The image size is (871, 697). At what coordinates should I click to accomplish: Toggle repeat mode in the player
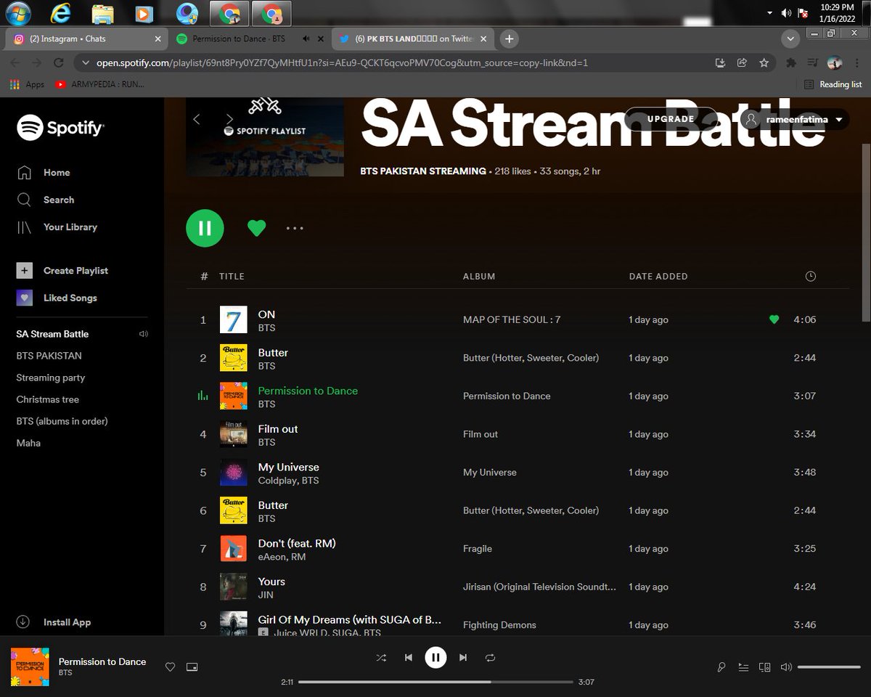(490, 658)
